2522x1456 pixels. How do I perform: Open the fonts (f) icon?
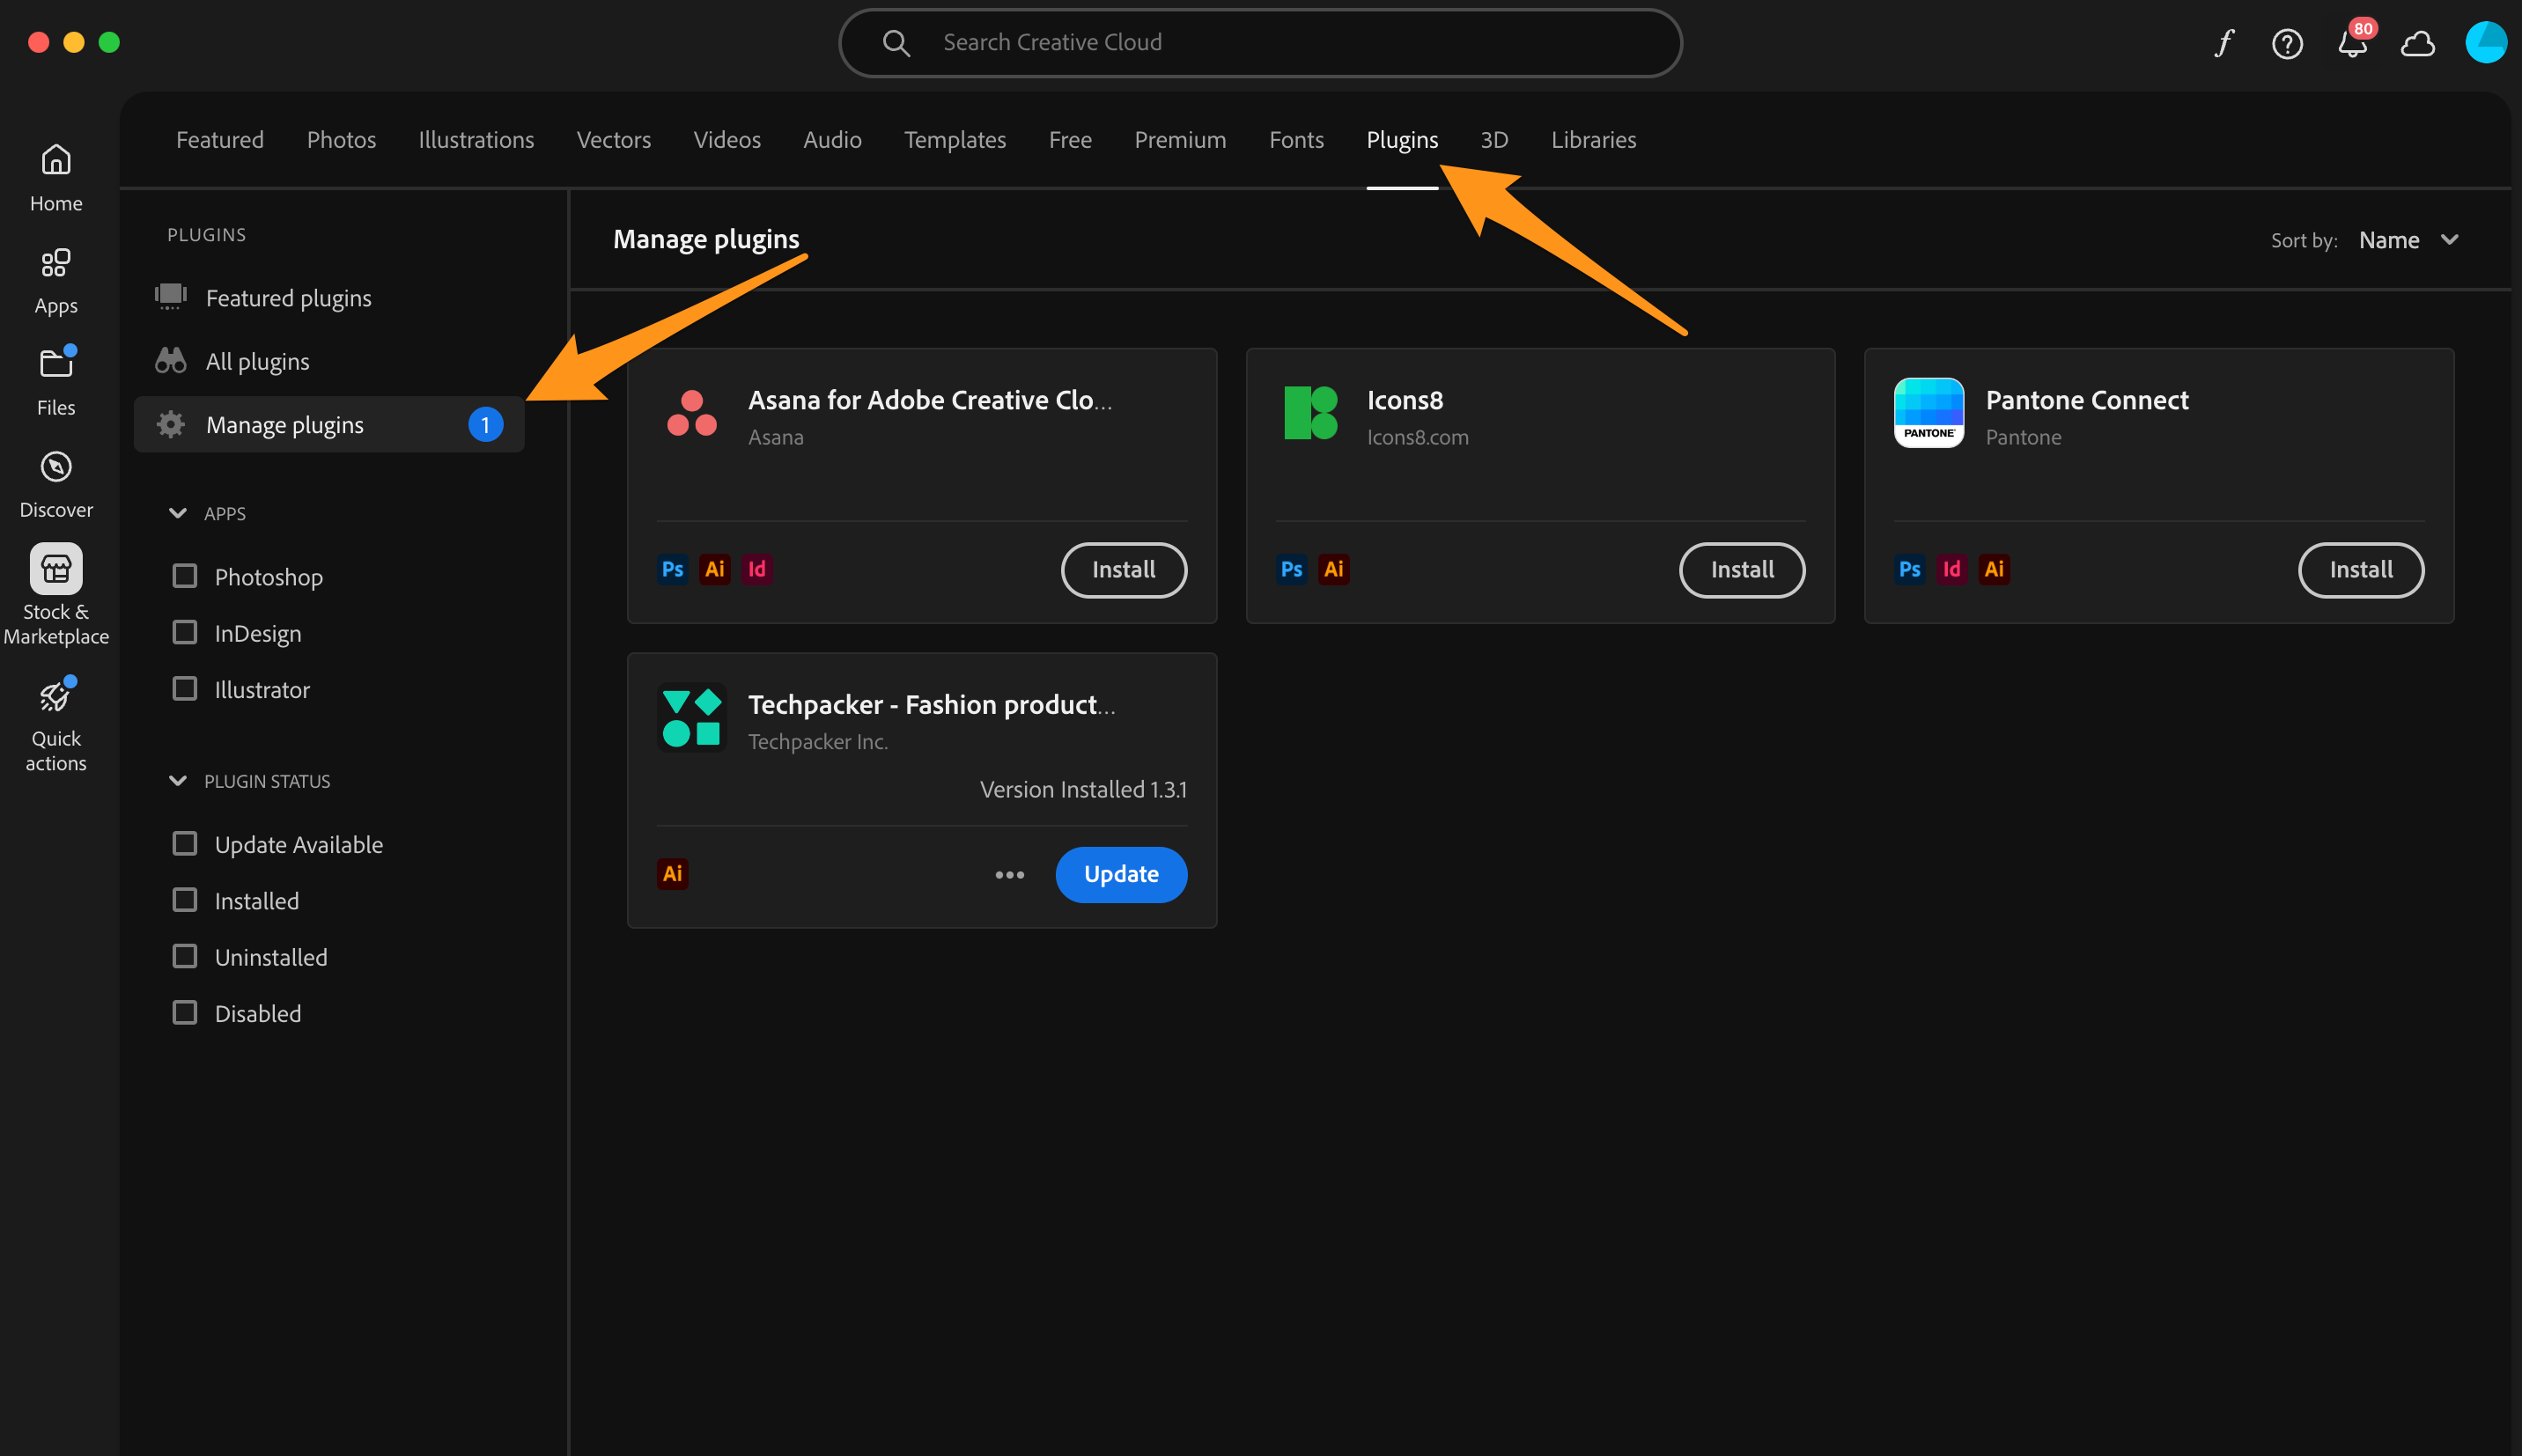click(x=2224, y=43)
